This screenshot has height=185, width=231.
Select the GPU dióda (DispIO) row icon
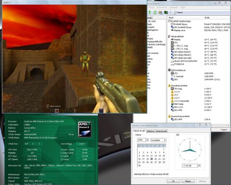[x=172, y=52]
